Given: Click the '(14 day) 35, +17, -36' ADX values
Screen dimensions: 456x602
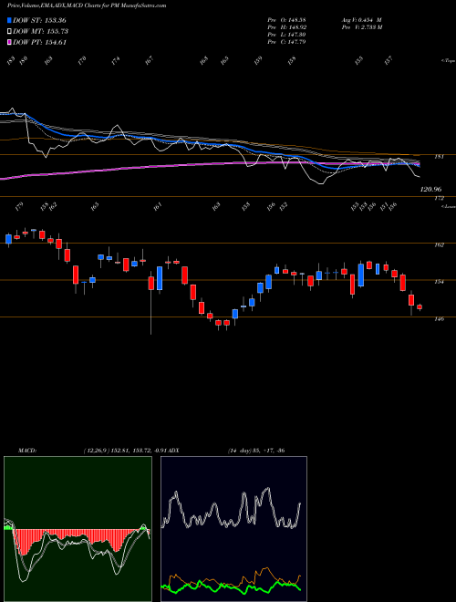Looking at the screenshot, I should pyautogui.click(x=256, y=451).
